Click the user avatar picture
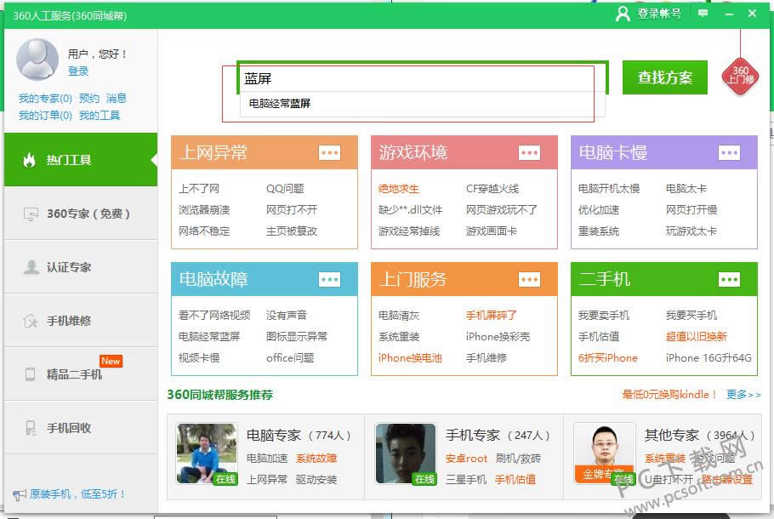The height and width of the screenshot is (519, 774). 37,60
